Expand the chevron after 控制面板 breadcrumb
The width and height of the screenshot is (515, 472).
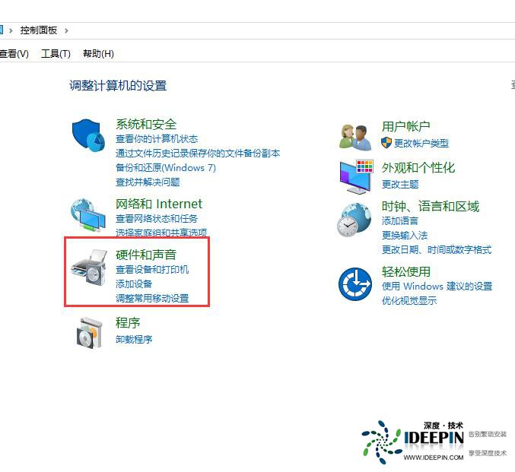tap(66, 31)
